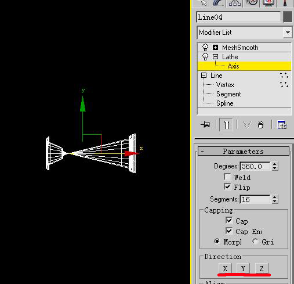The image size is (294, 284).
Task: Open the Display command panel tab
Action: [268, 3]
